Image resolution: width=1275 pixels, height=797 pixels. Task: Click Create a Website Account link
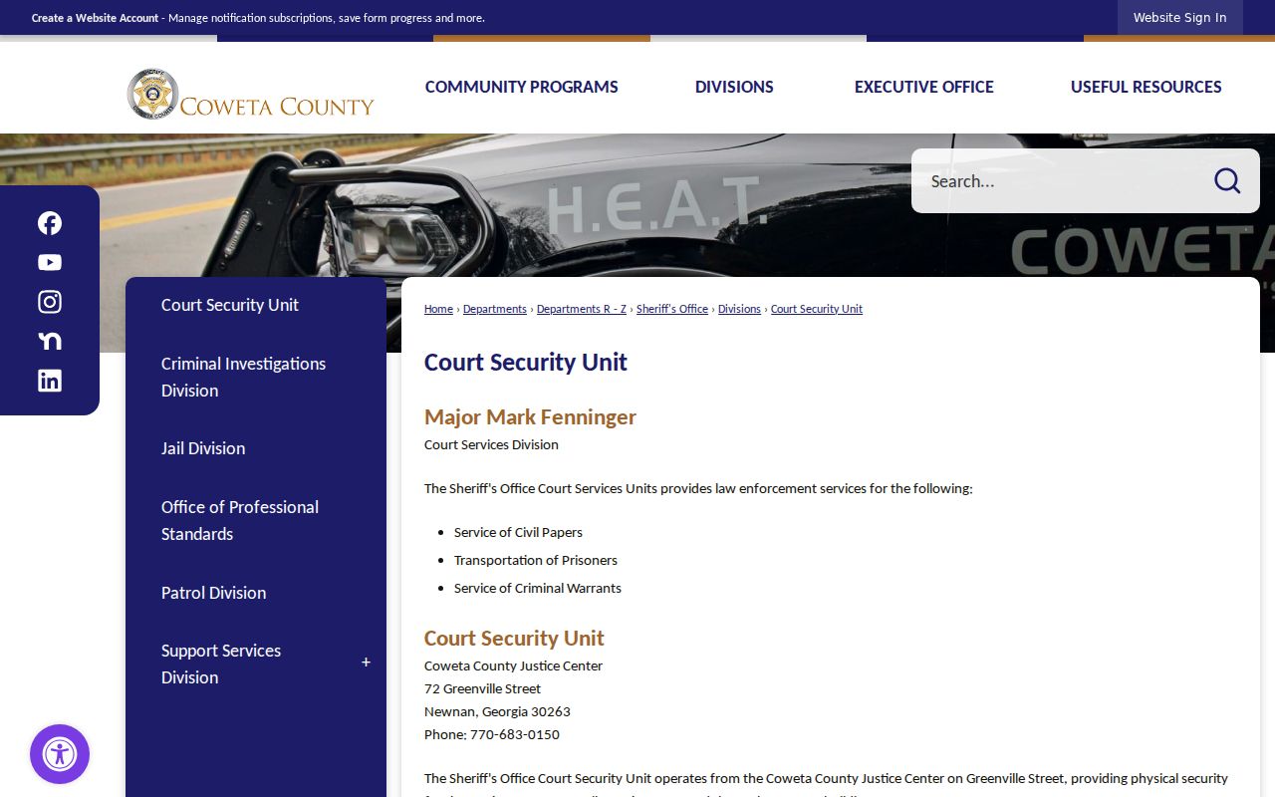point(96,18)
